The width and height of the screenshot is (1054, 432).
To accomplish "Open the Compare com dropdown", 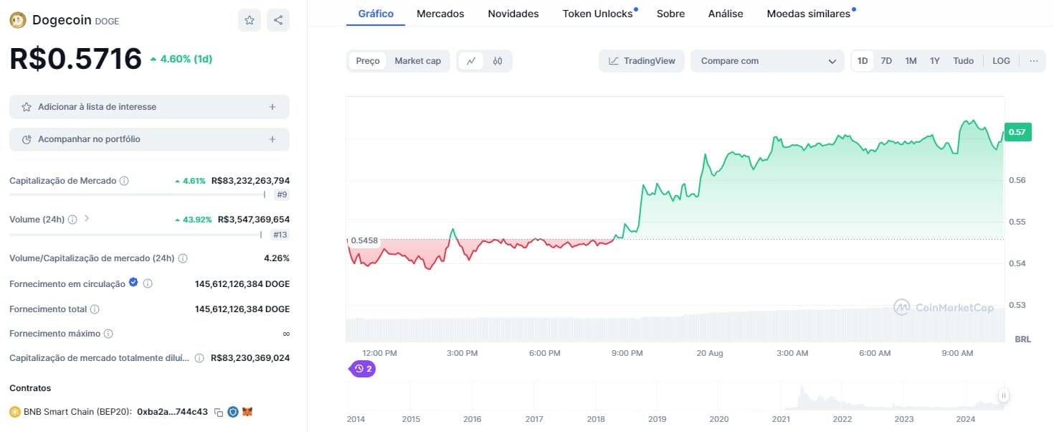I will point(768,61).
